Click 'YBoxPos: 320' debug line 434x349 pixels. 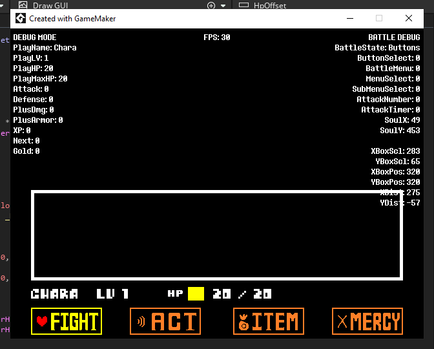coord(395,182)
